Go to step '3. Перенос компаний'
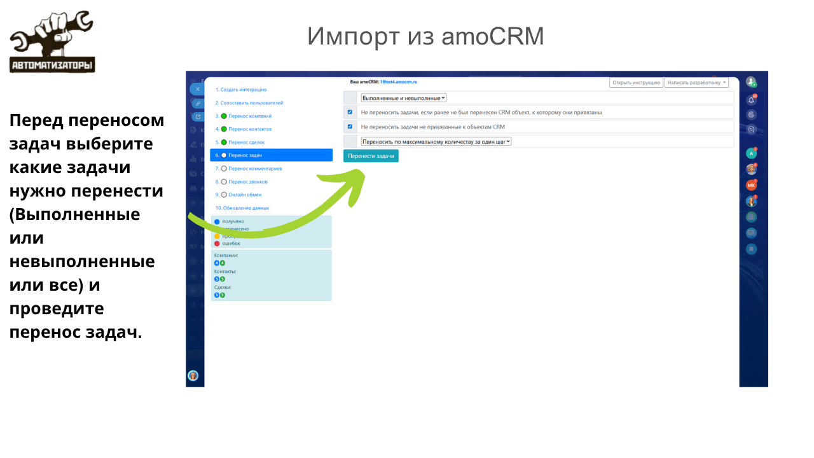 243,116
